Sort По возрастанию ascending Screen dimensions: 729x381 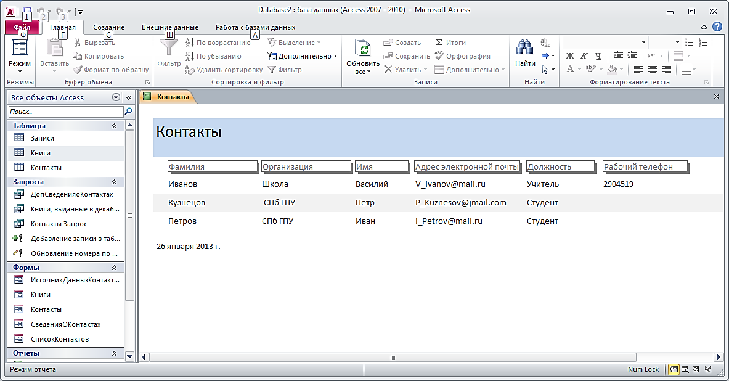coord(218,43)
